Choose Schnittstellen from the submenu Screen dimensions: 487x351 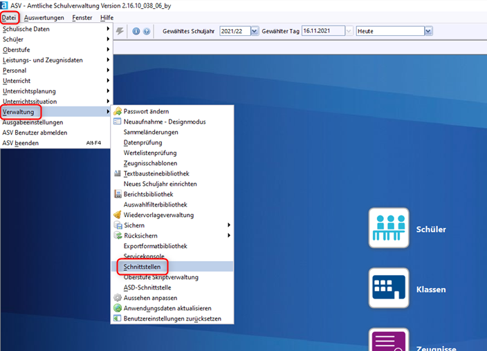coord(172,267)
